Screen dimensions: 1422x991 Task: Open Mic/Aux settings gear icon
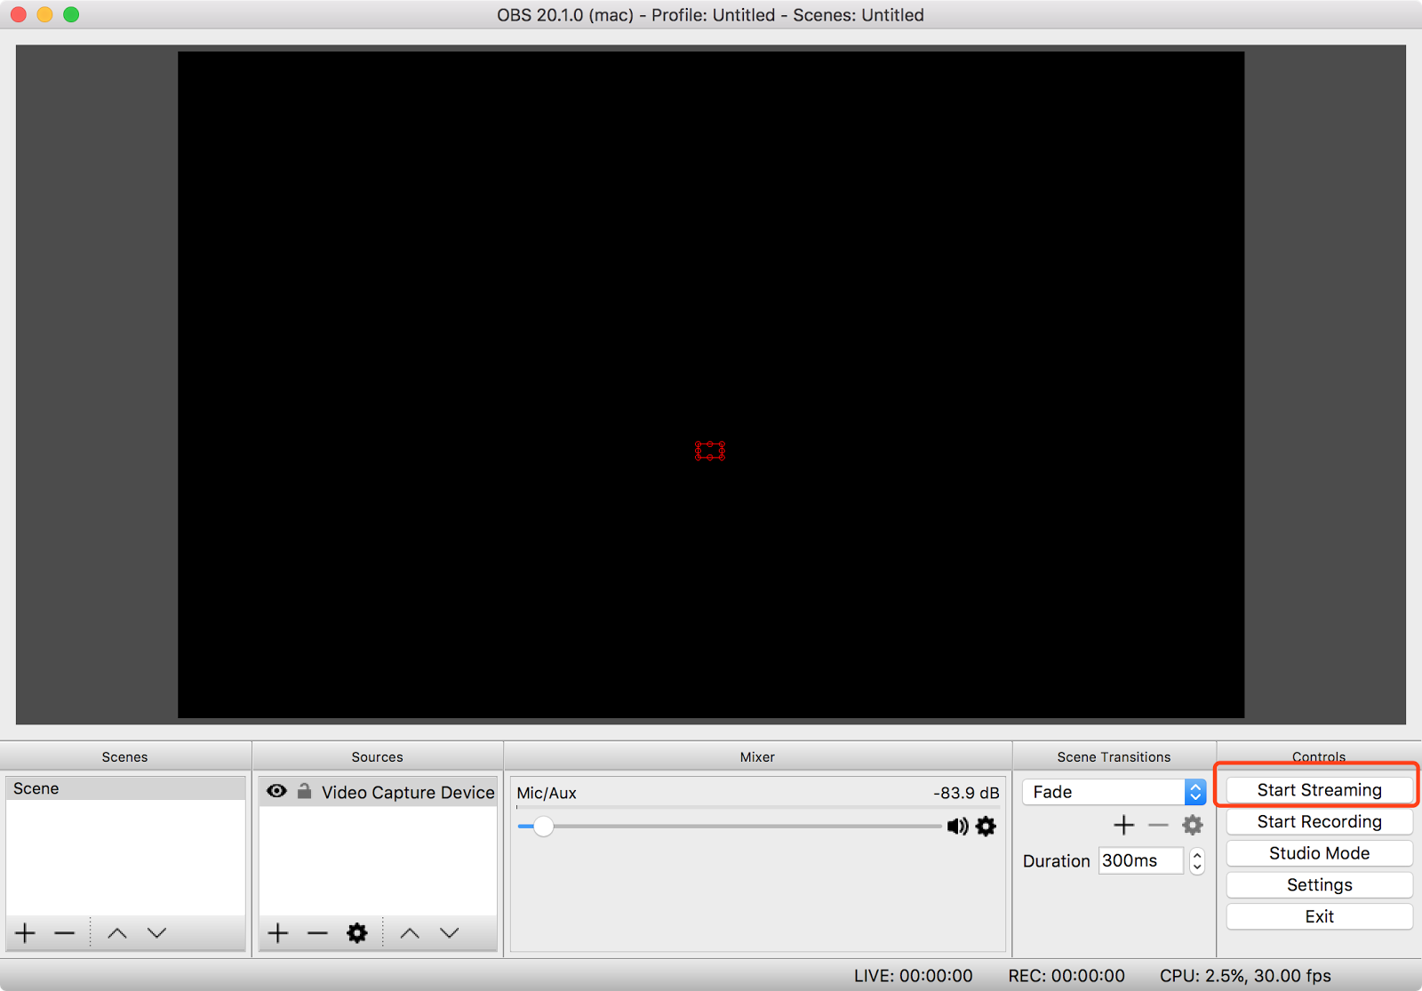pos(987,827)
